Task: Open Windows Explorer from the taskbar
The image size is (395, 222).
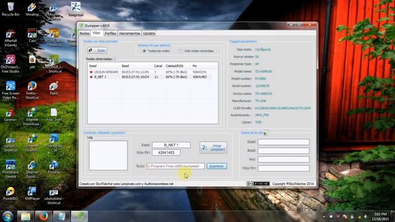Action: (x=26, y=216)
